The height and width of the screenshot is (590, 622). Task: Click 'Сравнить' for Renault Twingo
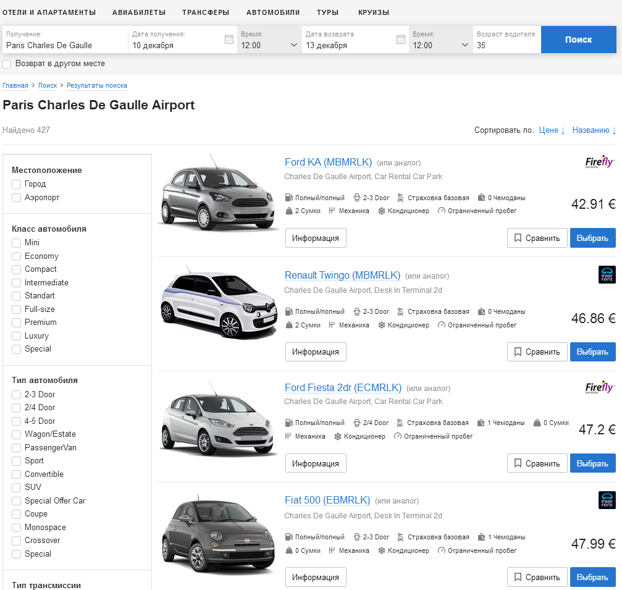537,352
